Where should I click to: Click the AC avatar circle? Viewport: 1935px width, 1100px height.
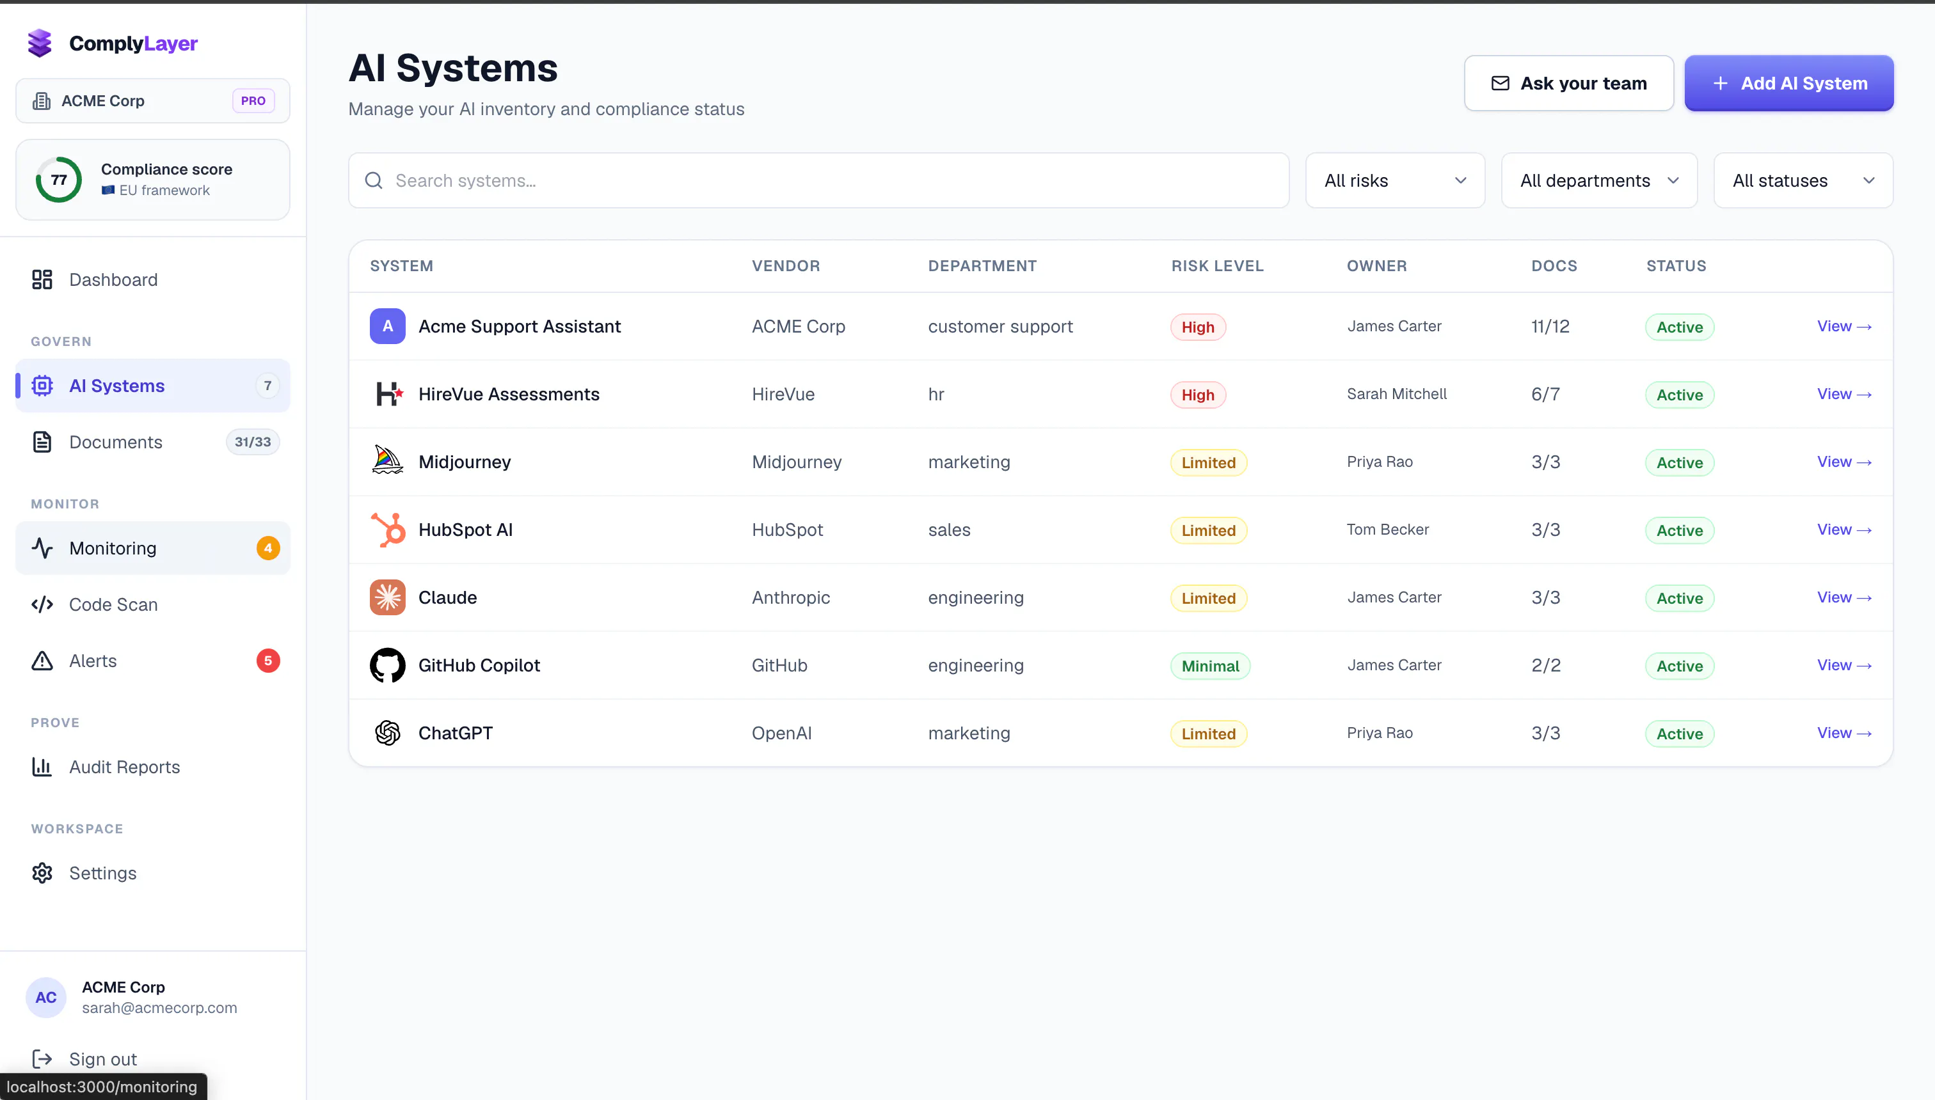(46, 997)
